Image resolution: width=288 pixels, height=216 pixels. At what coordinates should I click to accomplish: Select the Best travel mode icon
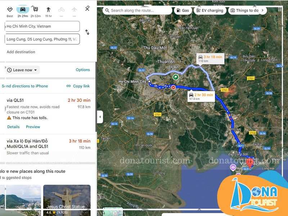tap(10, 9)
